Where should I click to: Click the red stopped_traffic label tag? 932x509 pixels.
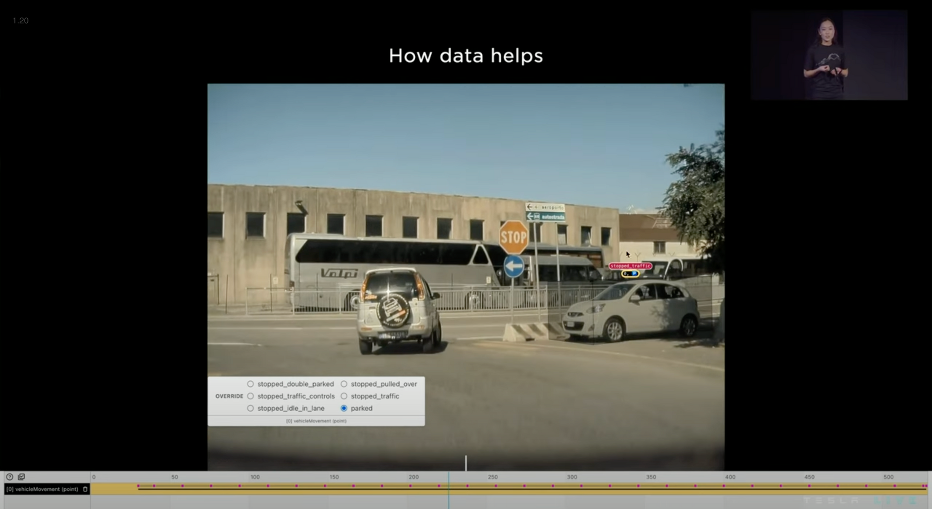[630, 266]
